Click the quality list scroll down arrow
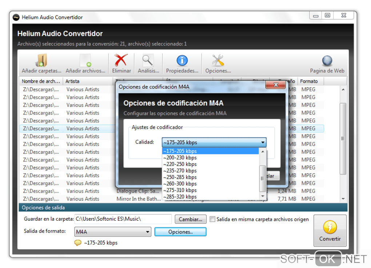Viewport: 371px width, 268px height. coord(263,196)
